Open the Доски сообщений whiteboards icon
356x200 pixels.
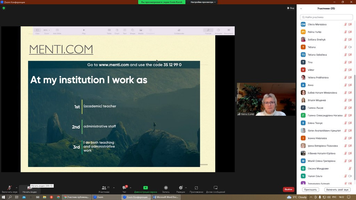[216, 188]
